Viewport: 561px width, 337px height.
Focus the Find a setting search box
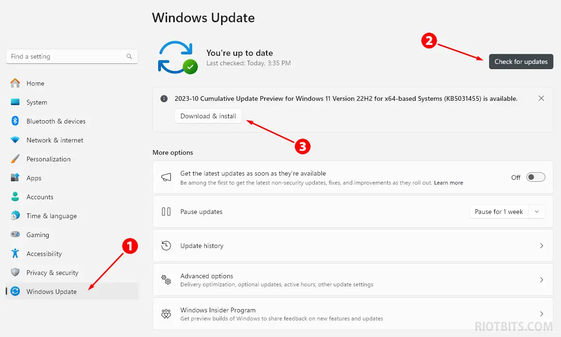pos(72,56)
